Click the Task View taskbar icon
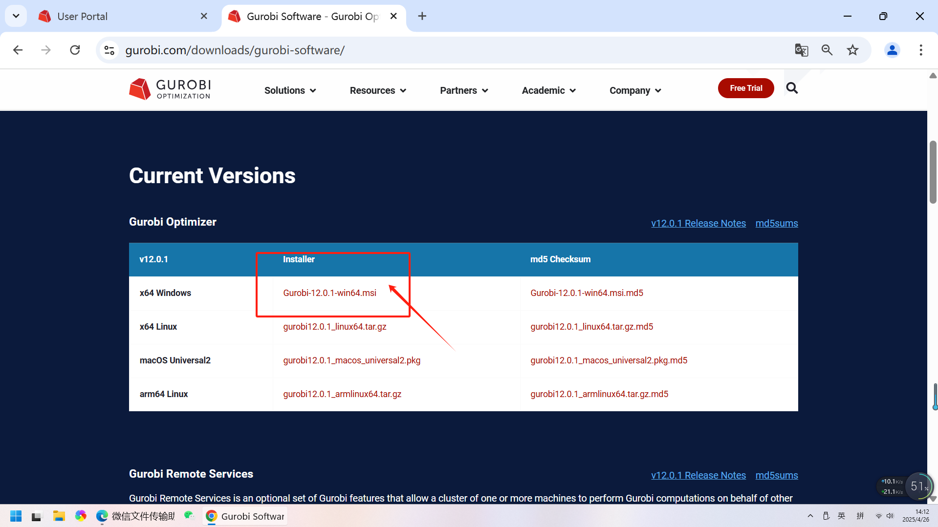This screenshot has height=527, width=938. 37,516
